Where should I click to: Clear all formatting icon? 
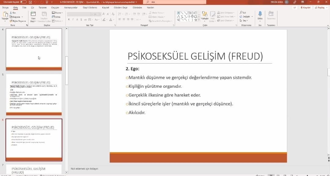tap(113, 14)
